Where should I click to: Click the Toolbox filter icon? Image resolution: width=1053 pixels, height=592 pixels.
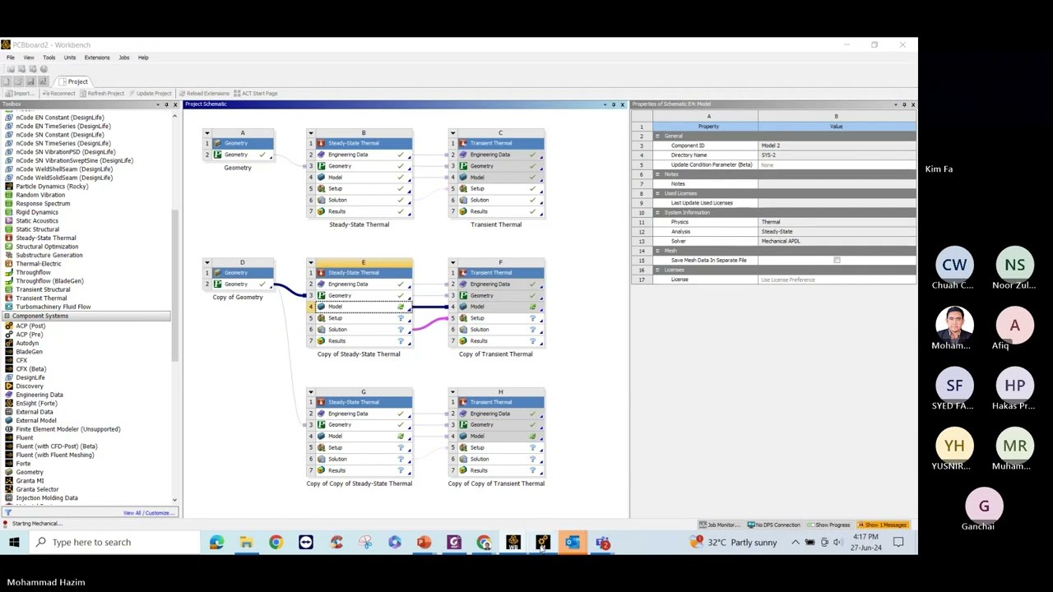point(7,513)
